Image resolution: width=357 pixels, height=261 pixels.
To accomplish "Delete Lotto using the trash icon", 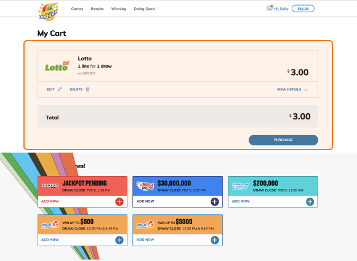I will click(87, 89).
